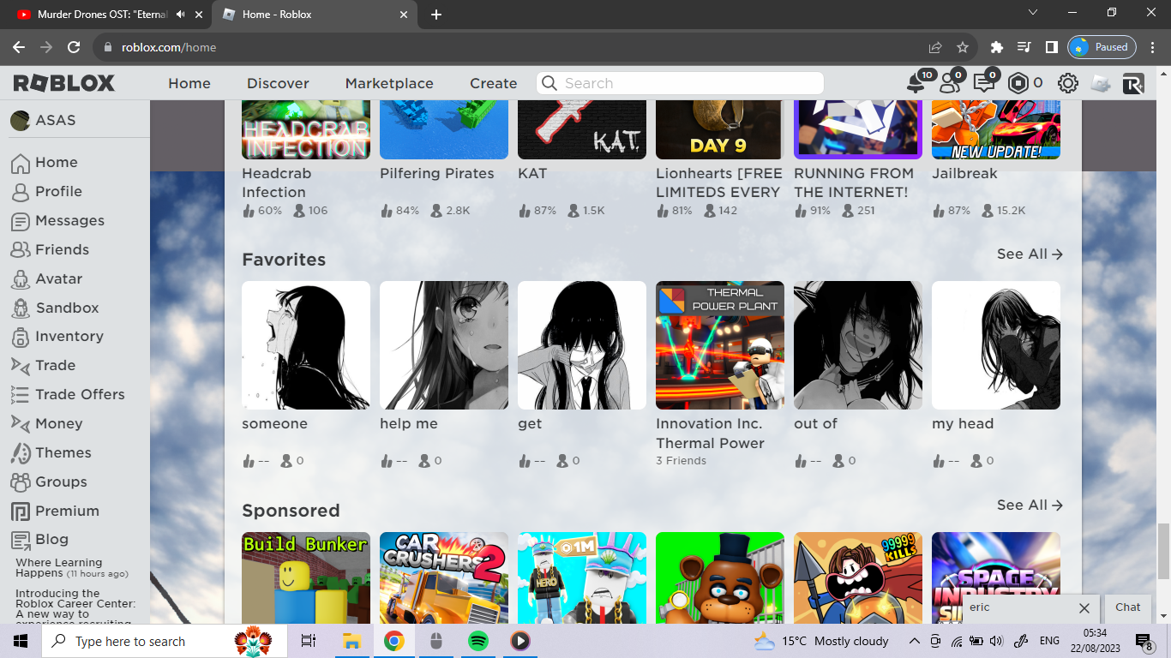Open the 'help me' favorite thumbnail
Viewport: 1171px width, 658px height.
point(444,345)
